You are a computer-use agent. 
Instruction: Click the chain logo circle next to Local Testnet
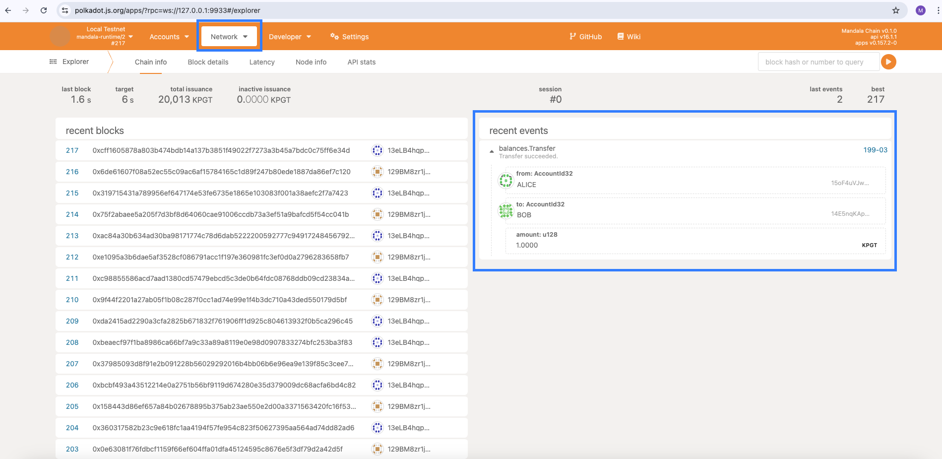(x=60, y=36)
